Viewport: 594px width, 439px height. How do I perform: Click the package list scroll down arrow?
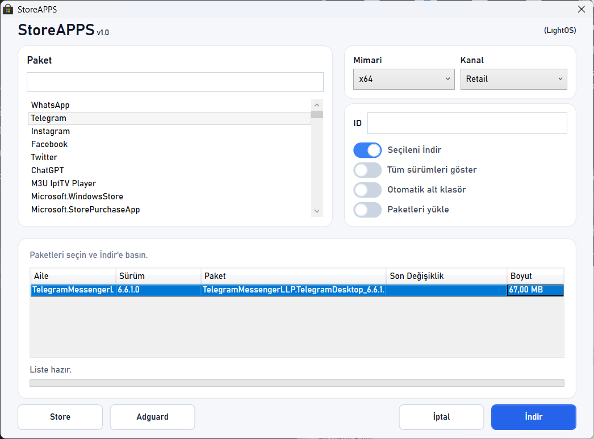point(317,211)
